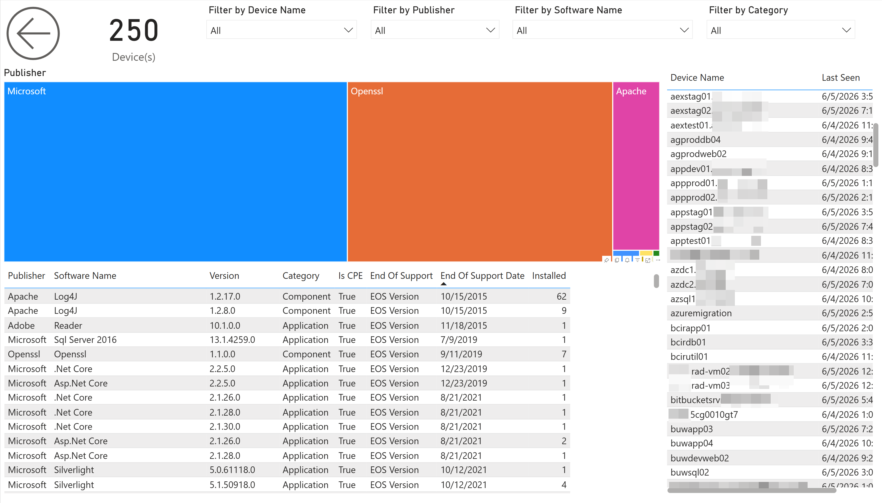Sort by End Of Support Date header
882x503 pixels.
click(x=483, y=276)
